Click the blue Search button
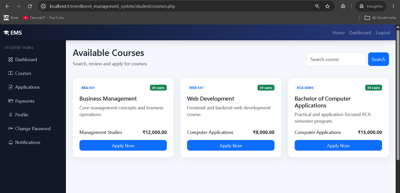Screen dimensions: 400x193 coord(378,59)
